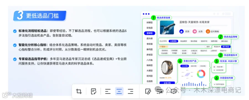Add link to image icon
This screenshot has height=100, width=249.
[148, 91]
